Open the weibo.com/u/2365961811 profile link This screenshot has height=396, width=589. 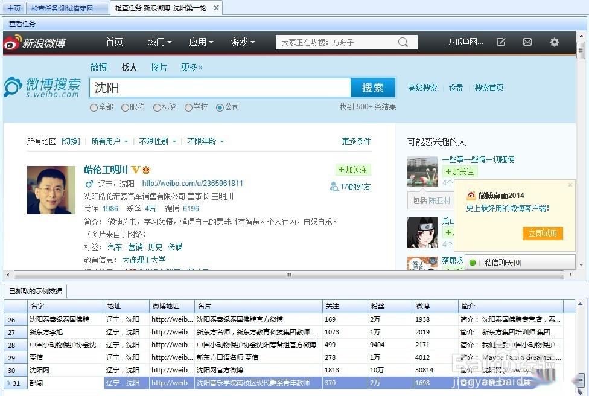coord(193,184)
